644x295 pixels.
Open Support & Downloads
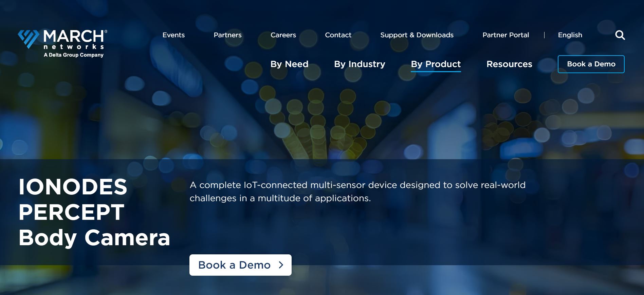click(417, 35)
